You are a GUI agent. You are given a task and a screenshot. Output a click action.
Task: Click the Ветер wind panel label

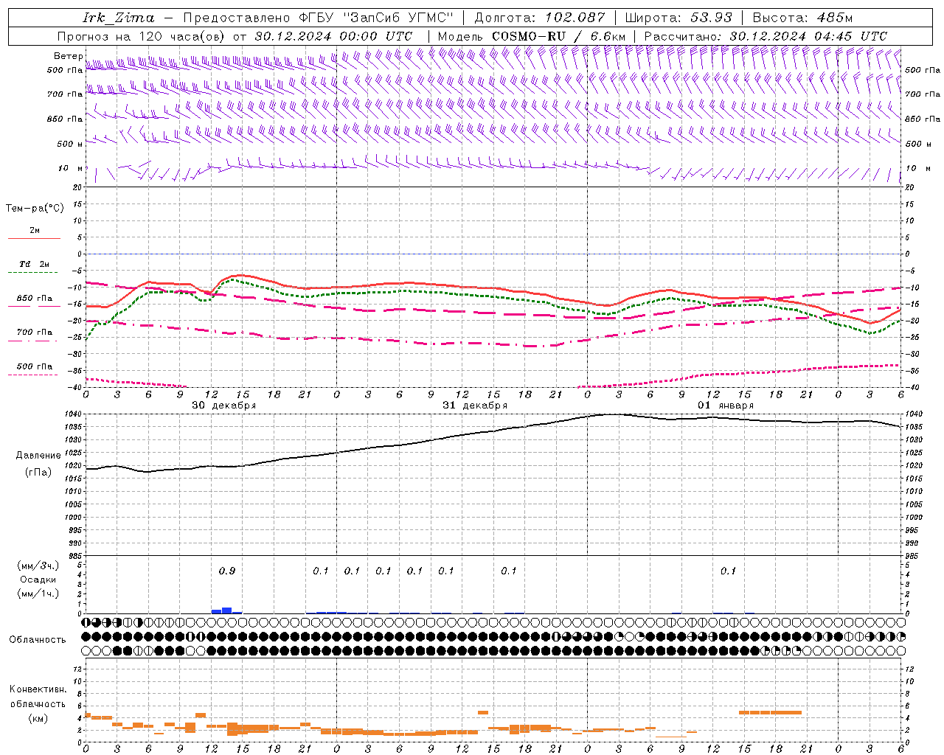(68, 56)
